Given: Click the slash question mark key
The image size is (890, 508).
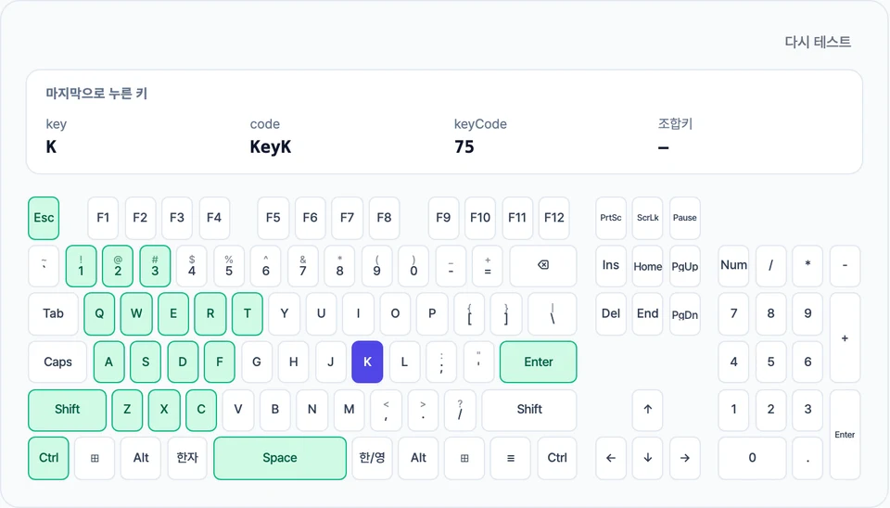Looking at the screenshot, I should (460, 410).
